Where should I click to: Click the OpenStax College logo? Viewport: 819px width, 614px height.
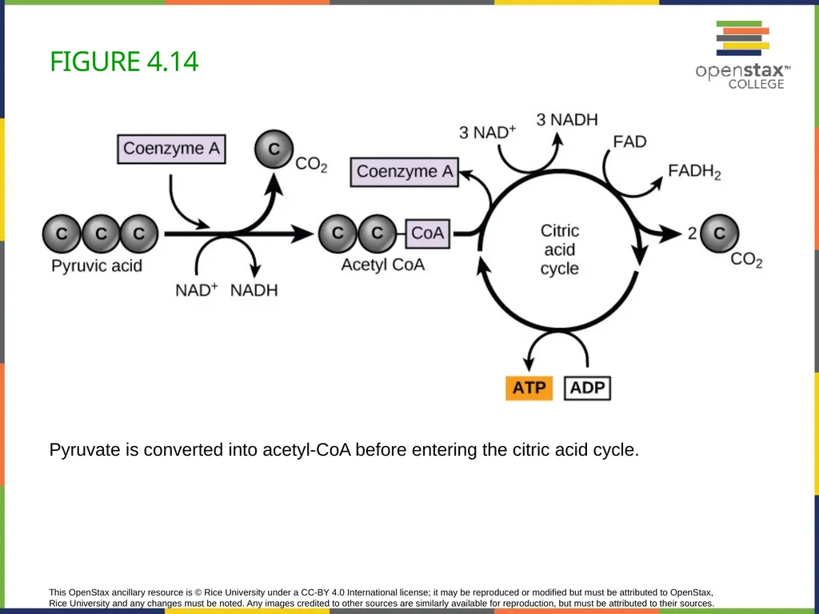click(x=743, y=55)
